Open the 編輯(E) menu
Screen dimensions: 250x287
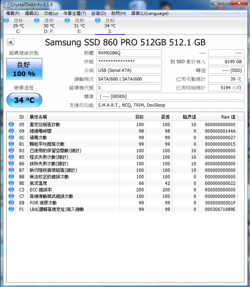32,13
